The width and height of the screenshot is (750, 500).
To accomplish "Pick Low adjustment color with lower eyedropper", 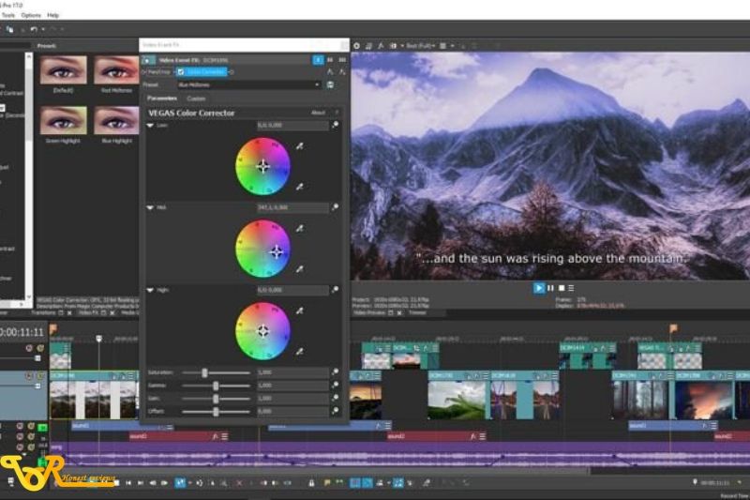I will [299, 187].
